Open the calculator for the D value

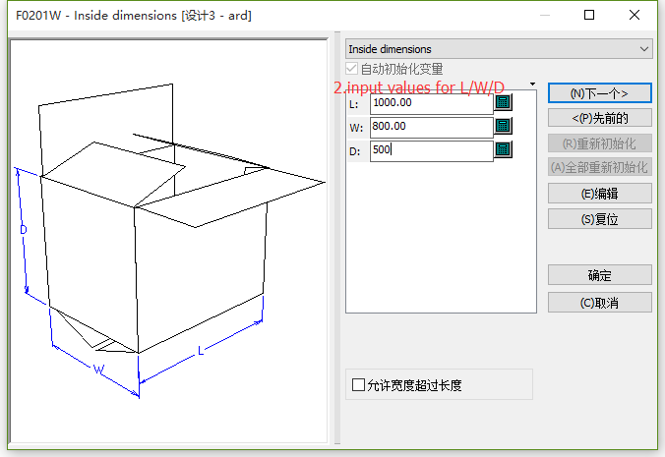tap(504, 149)
